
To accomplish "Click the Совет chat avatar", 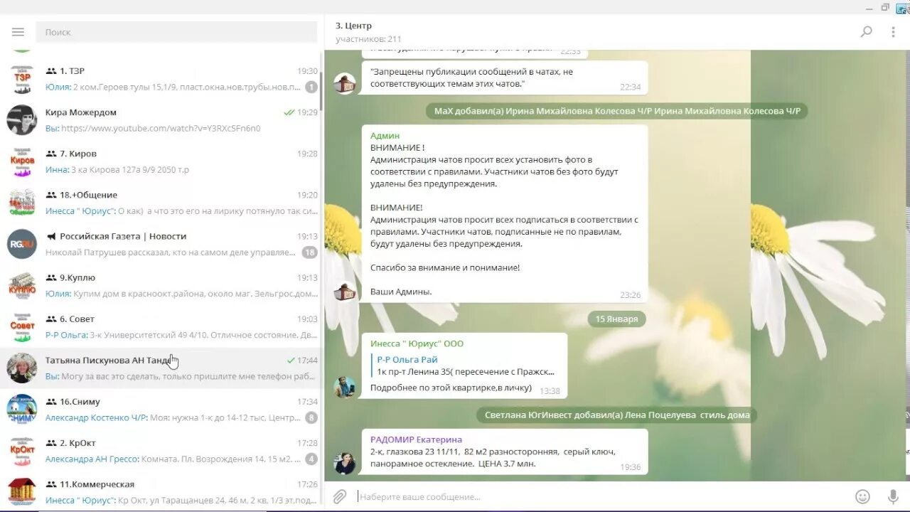I will (x=22, y=326).
